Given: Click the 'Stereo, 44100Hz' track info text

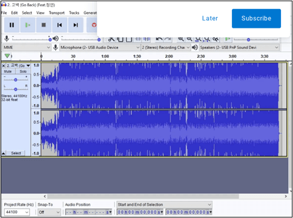Looking at the screenshot, I should [x=15, y=96].
